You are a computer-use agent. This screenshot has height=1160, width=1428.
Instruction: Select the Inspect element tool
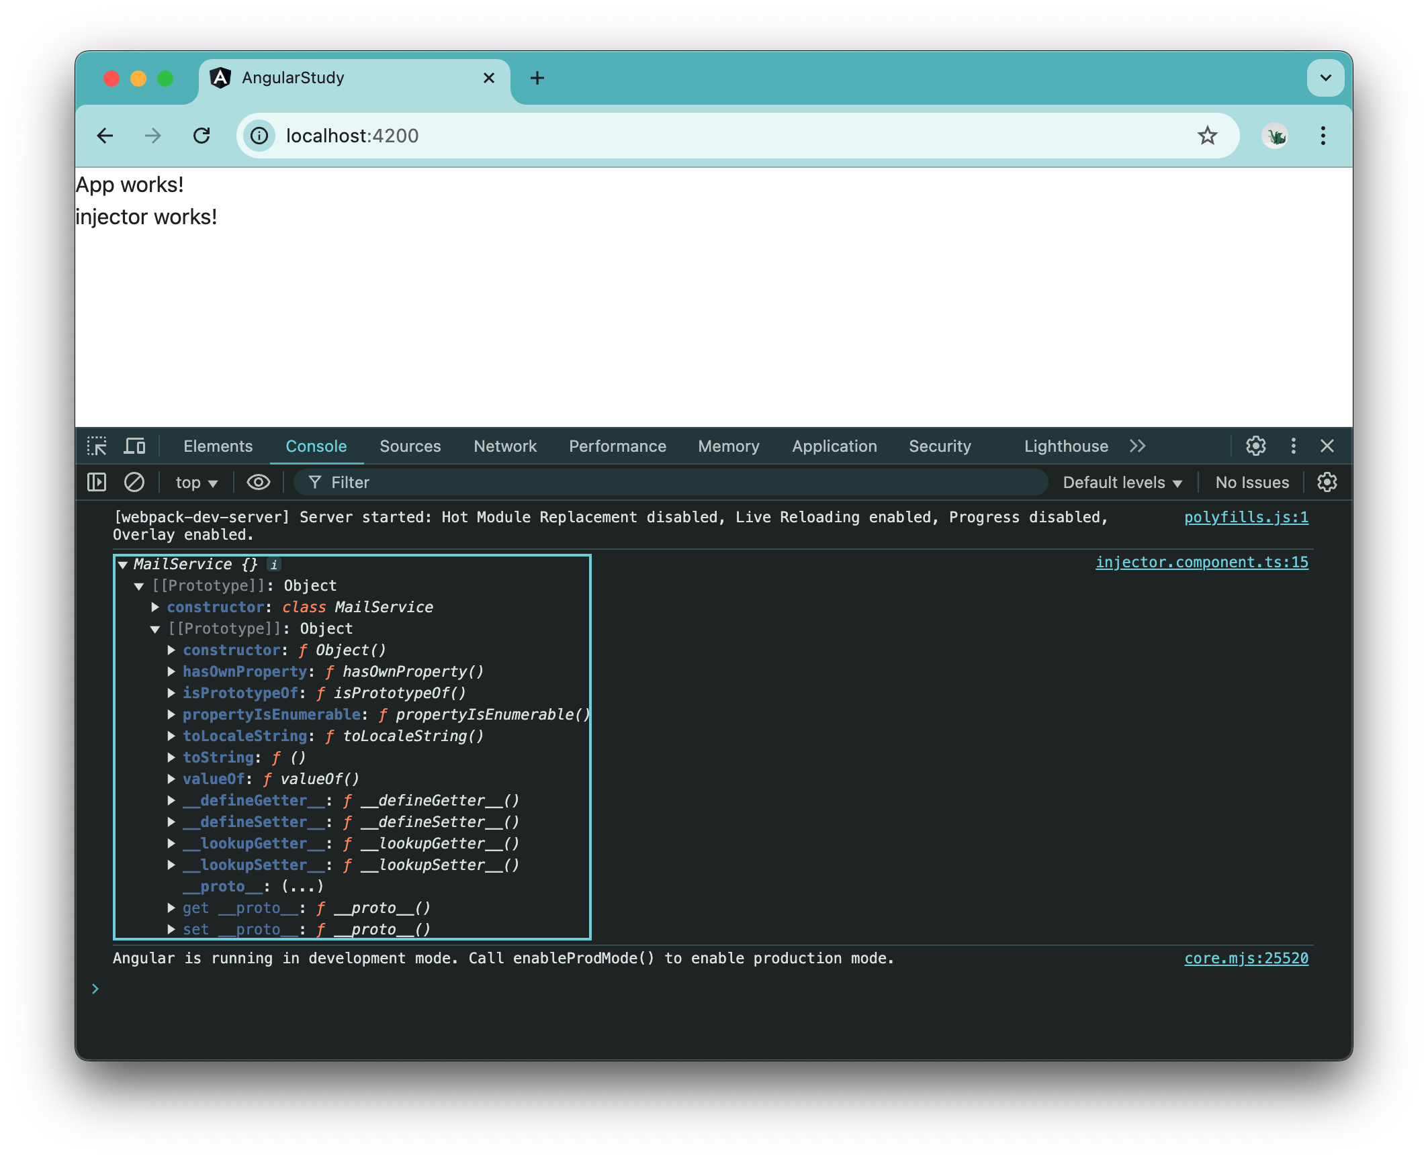point(97,446)
